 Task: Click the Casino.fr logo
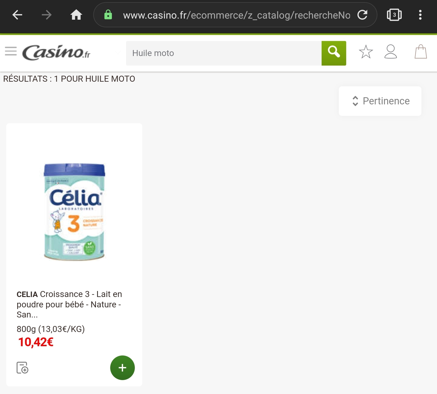tap(56, 52)
